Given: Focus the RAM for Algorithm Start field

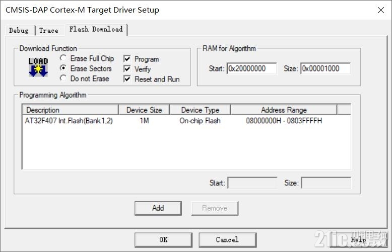Looking at the screenshot, I should [x=252, y=68].
